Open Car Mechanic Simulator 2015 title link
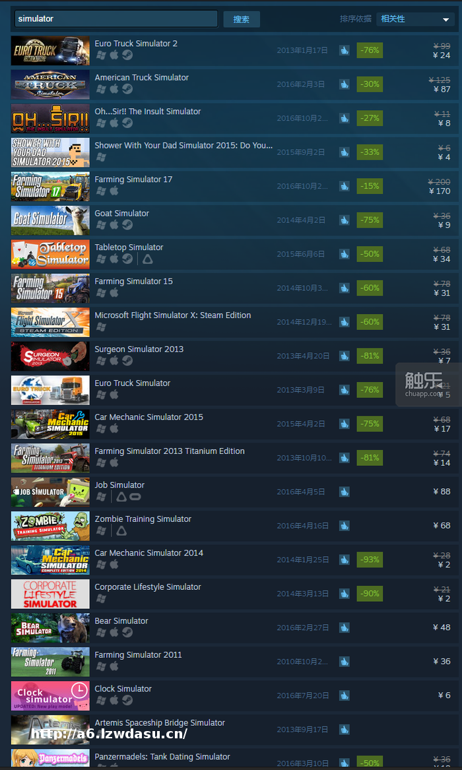The image size is (462, 770). (x=148, y=417)
